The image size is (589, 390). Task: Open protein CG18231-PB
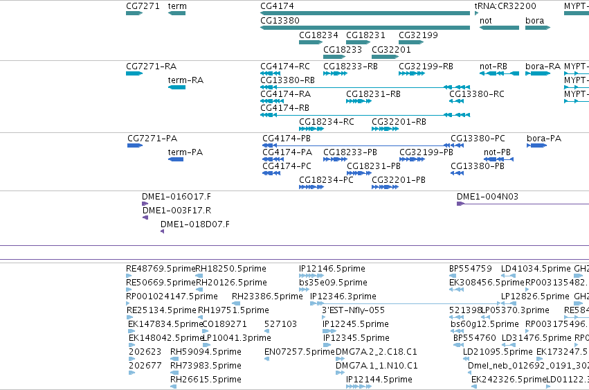point(374,166)
